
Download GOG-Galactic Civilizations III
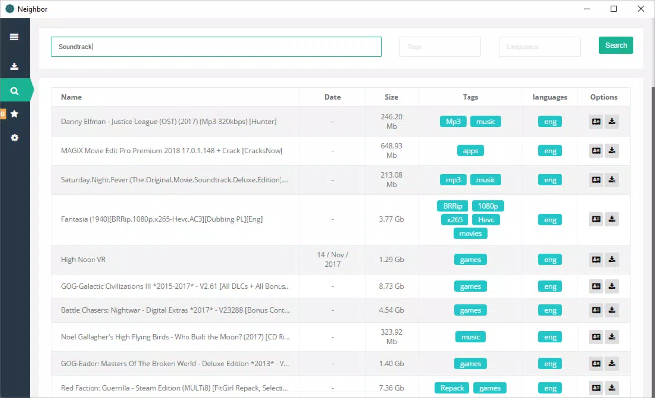pyautogui.click(x=612, y=286)
